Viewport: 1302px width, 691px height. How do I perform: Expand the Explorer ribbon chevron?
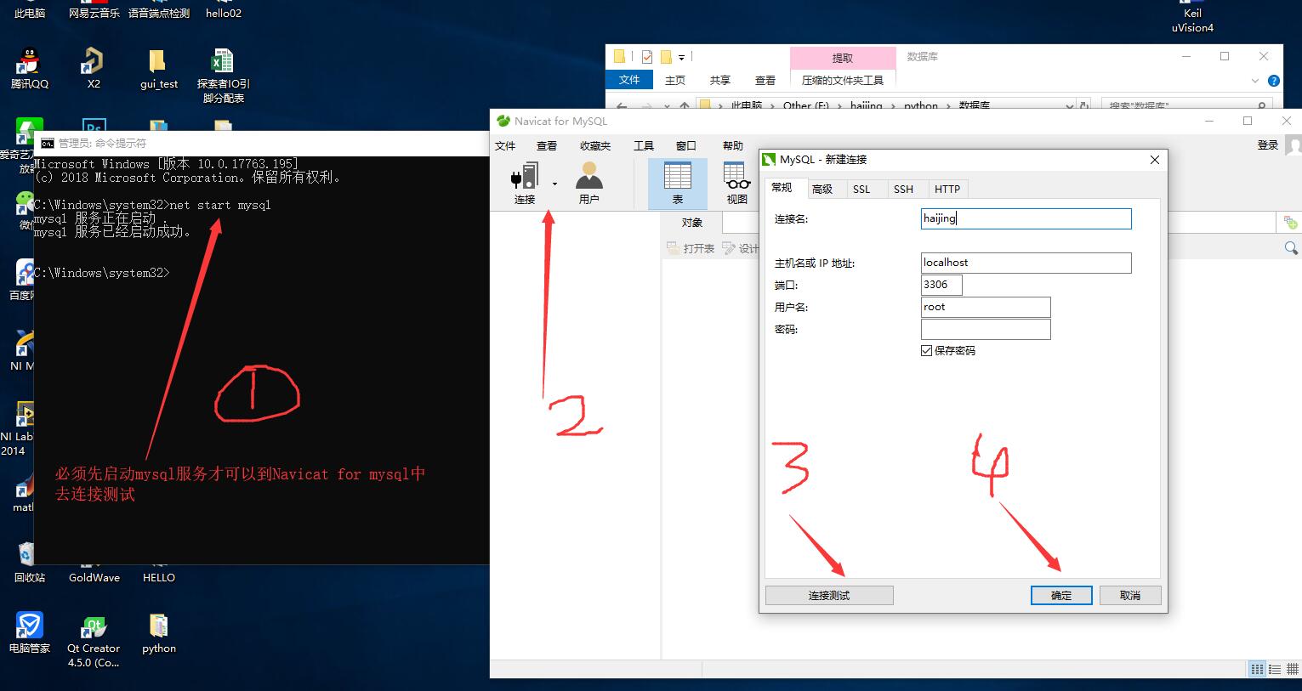point(1255,81)
